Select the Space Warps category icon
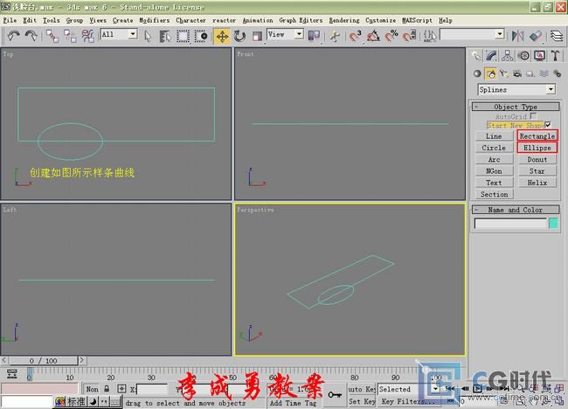Viewport: 568px width, 409px height. (x=544, y=74)
